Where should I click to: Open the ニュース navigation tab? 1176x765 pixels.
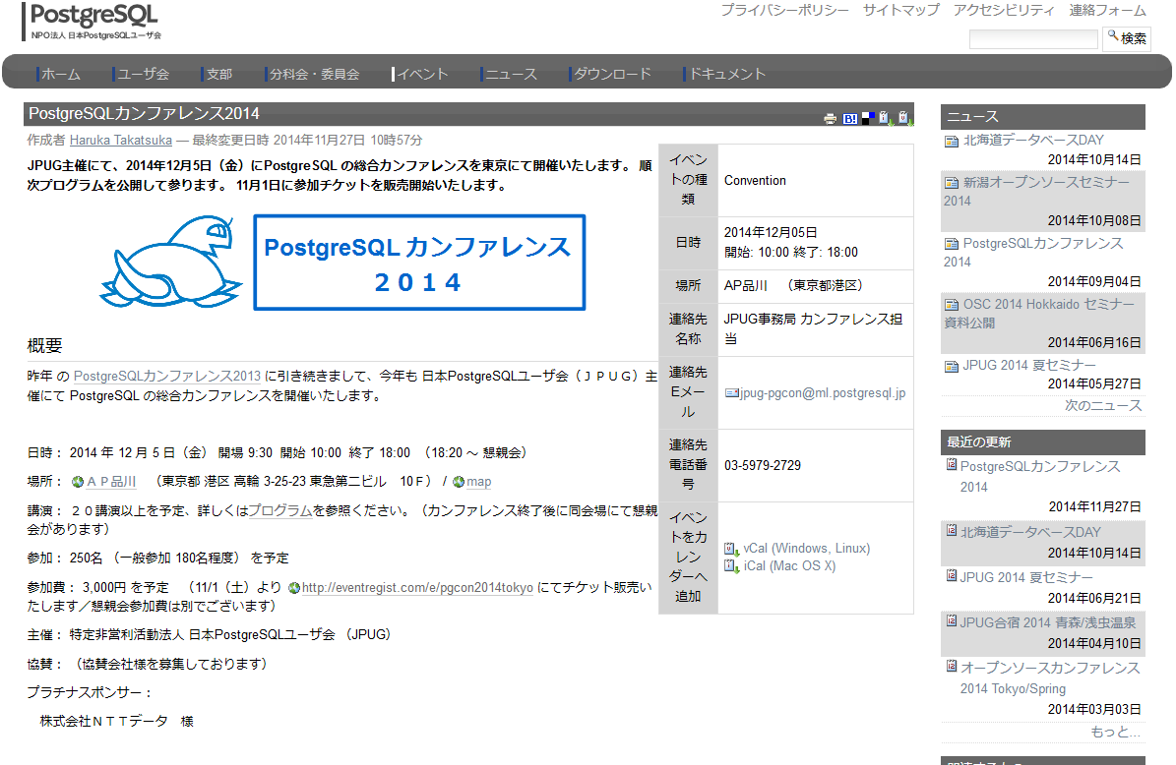509,74
